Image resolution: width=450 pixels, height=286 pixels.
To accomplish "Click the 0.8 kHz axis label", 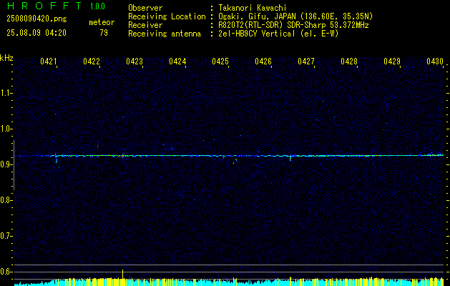I will [6, 200].
